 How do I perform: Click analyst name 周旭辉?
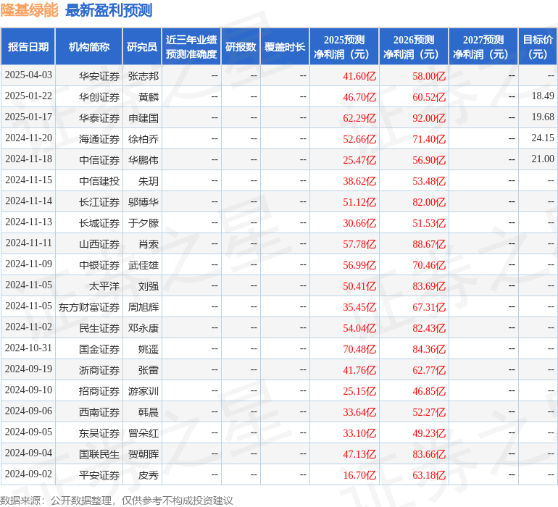(x=143, y=307)
